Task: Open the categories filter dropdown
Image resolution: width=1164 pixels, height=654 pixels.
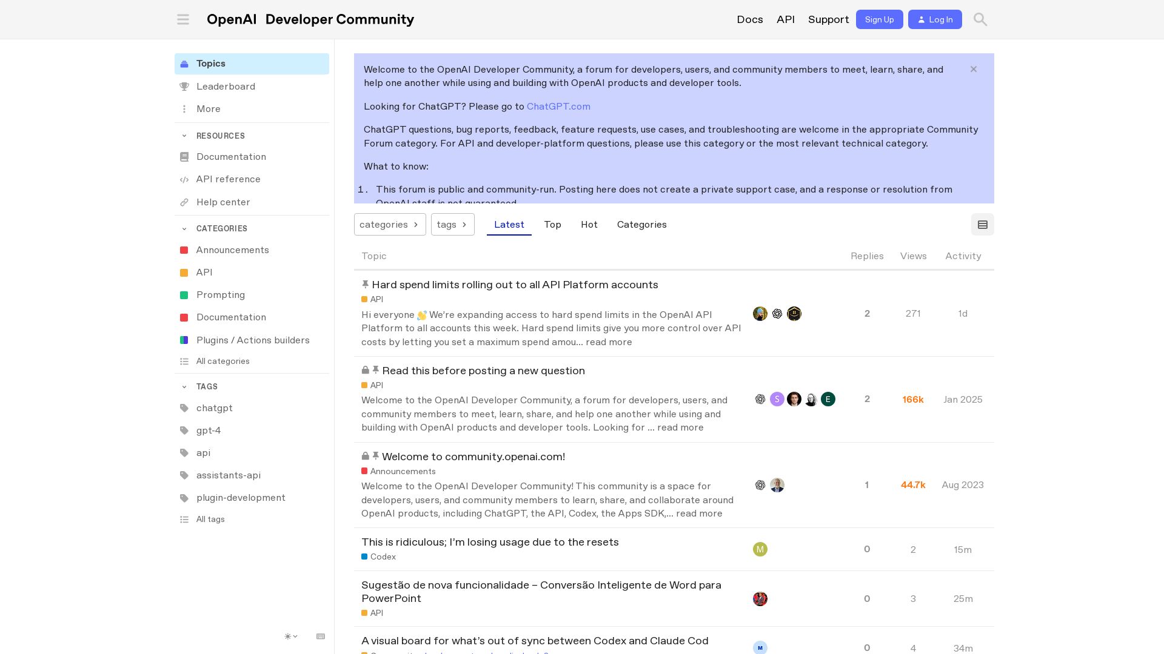Action: pyautogui.click(x=390, y=225)
